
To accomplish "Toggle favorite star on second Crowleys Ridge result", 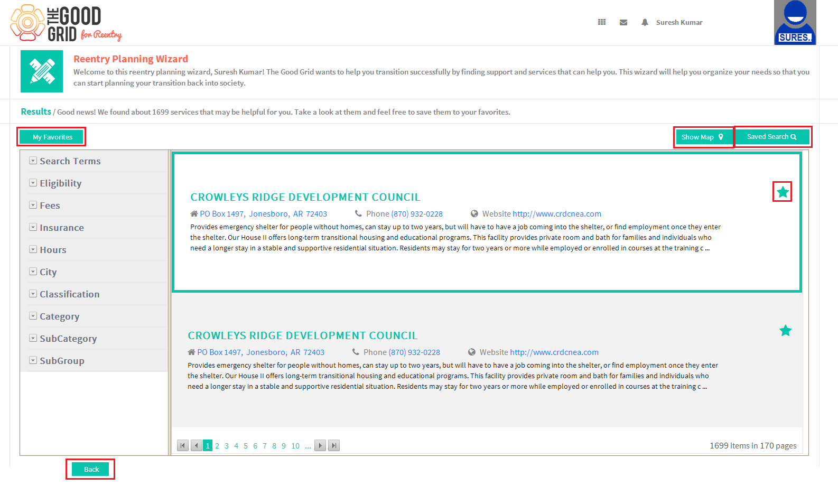I will pos(786,331).
